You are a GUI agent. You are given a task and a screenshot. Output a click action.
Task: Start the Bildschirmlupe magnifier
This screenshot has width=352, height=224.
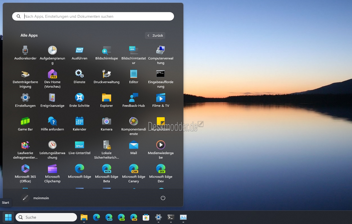coord(107,53)
